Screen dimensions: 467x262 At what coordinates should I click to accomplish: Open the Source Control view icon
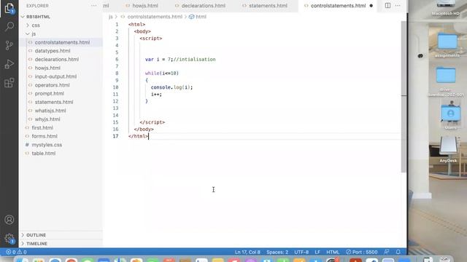point(9,45)
